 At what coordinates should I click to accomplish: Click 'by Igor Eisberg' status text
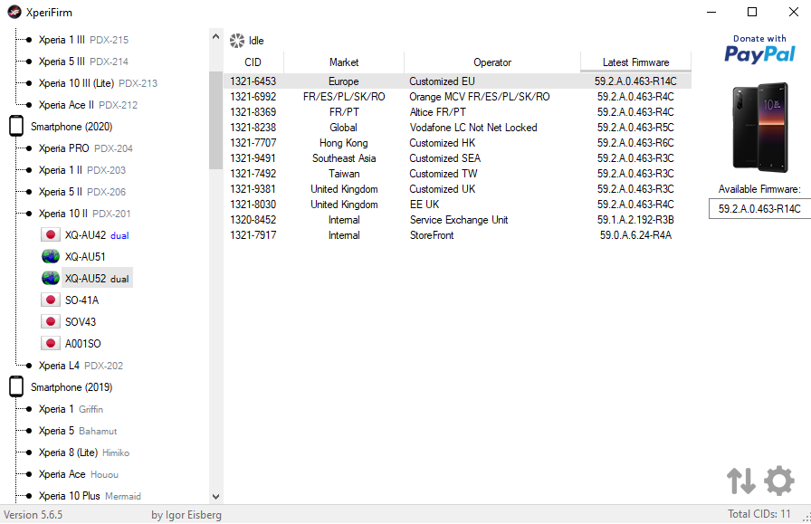point(186,515)
